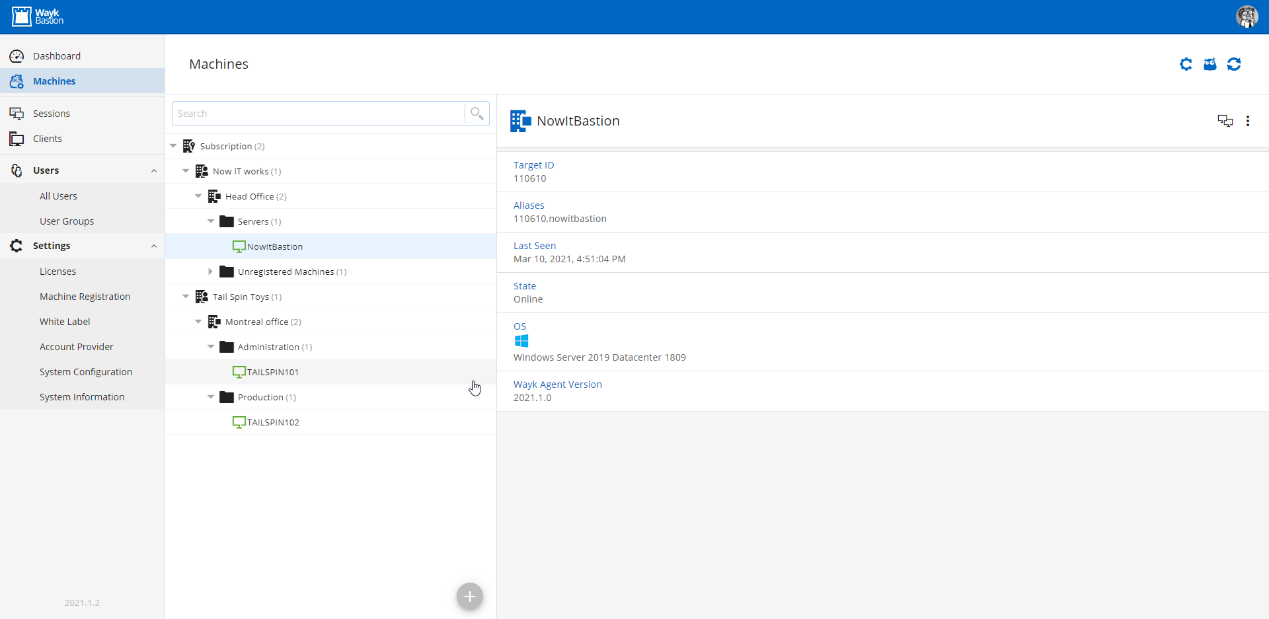Viewport: 1269px width, 619px height.
Task: Open the NowItBastion three-dot menu
Action: tap(1248, 121)
